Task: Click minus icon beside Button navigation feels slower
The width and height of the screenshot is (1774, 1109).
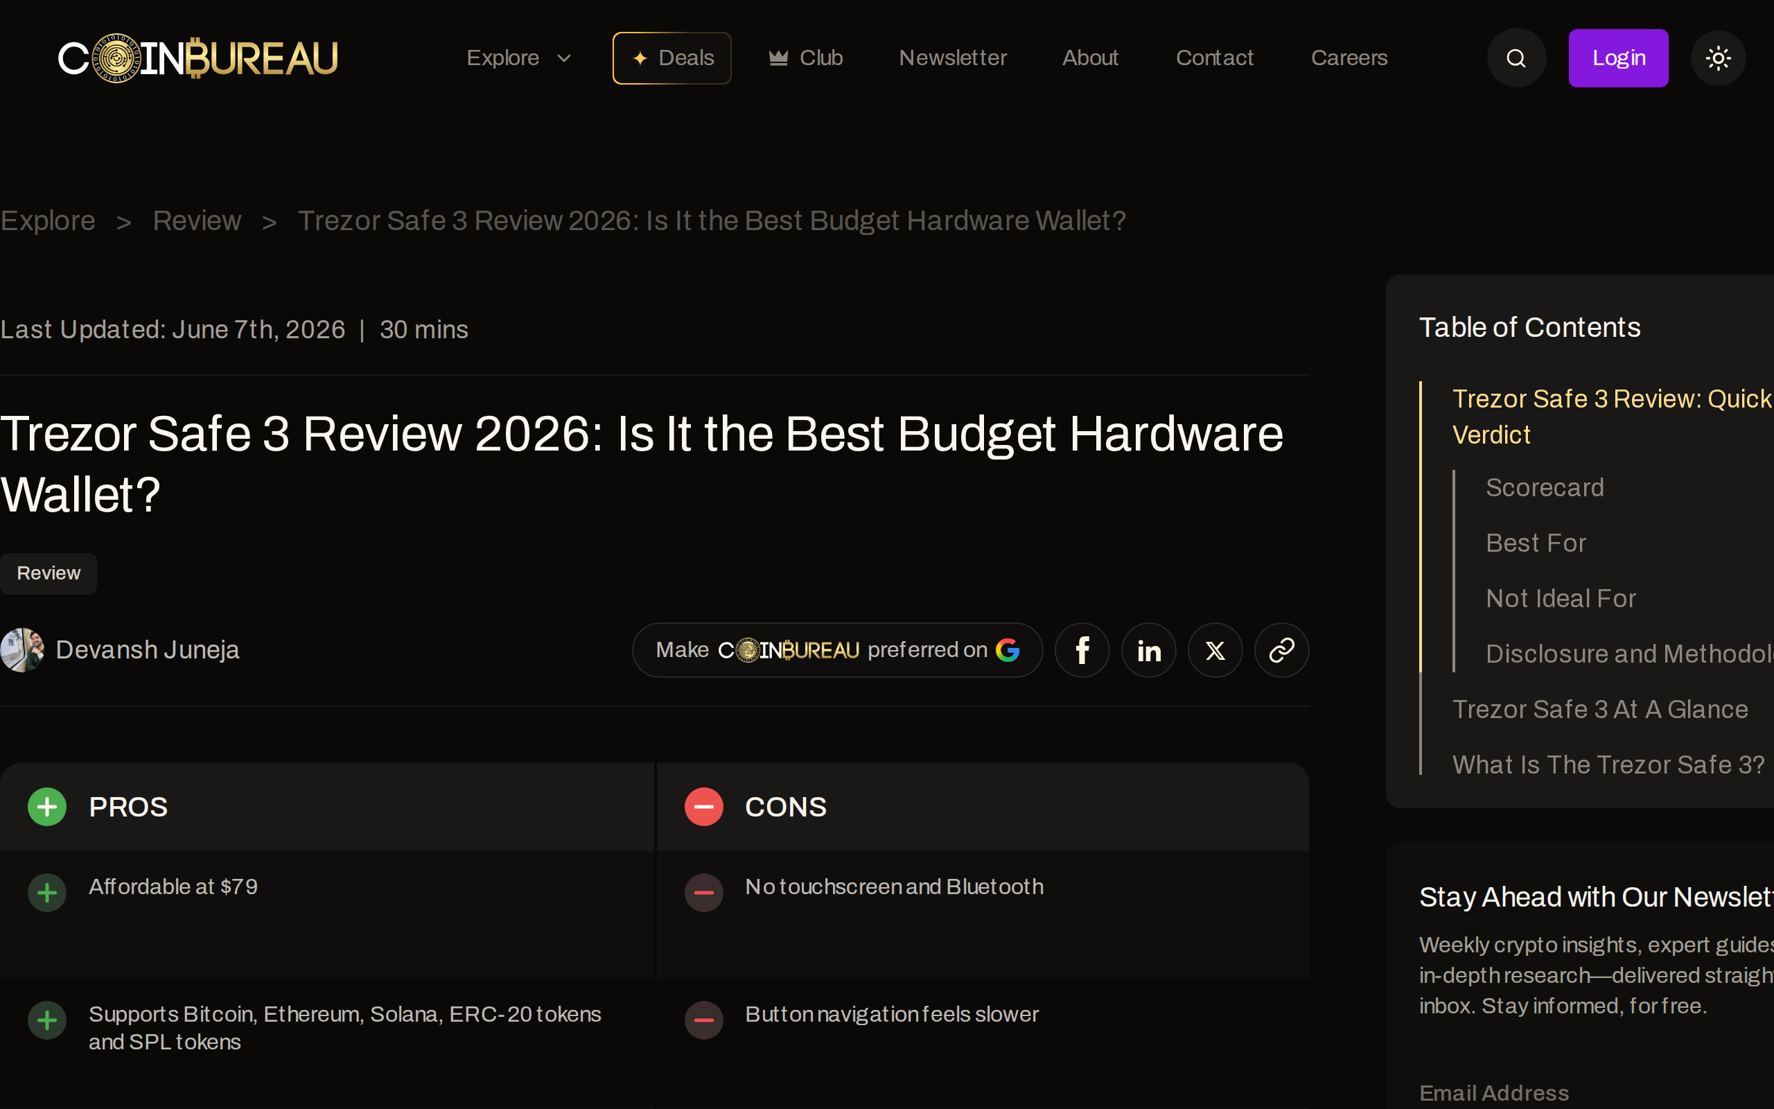Action: 704,1020
